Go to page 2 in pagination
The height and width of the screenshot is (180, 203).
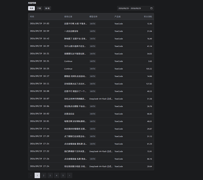point(44,175)
